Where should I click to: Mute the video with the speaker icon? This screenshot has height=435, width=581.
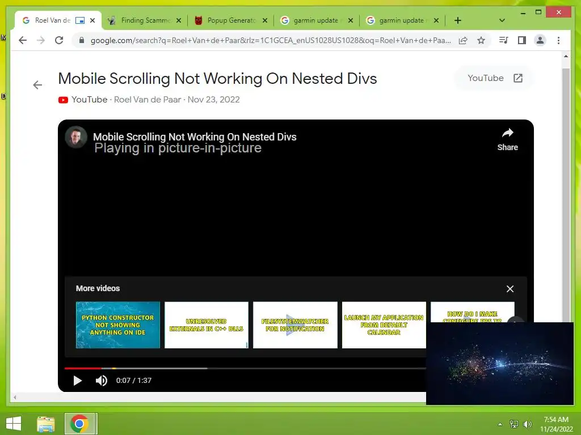pos(101,381)
